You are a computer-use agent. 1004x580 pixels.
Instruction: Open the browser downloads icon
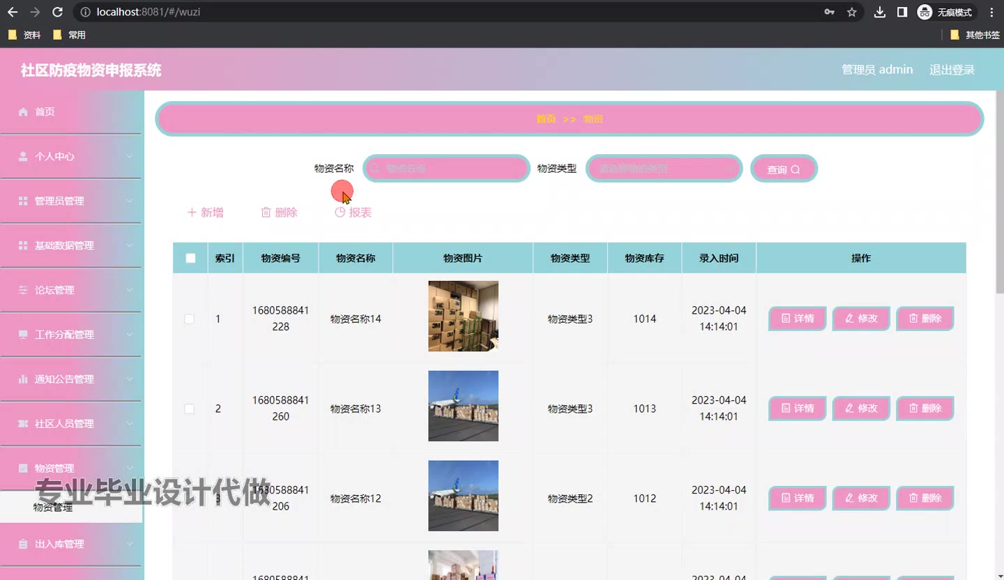click(x=880, y=12)
